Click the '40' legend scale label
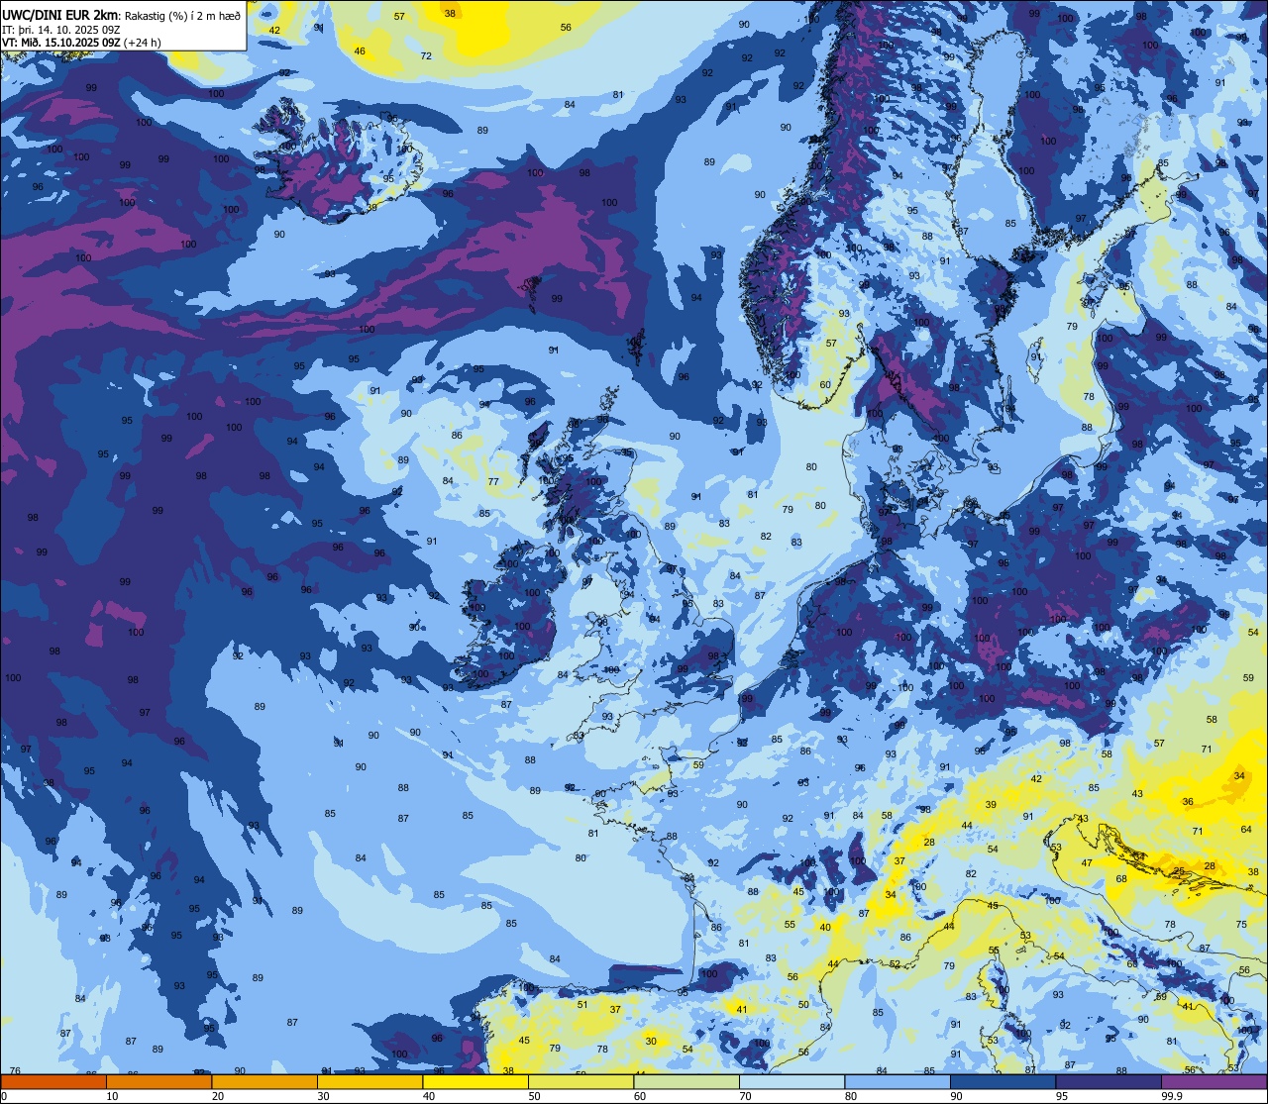Screen dimensions: 1268x1104 click(429, 1096)
